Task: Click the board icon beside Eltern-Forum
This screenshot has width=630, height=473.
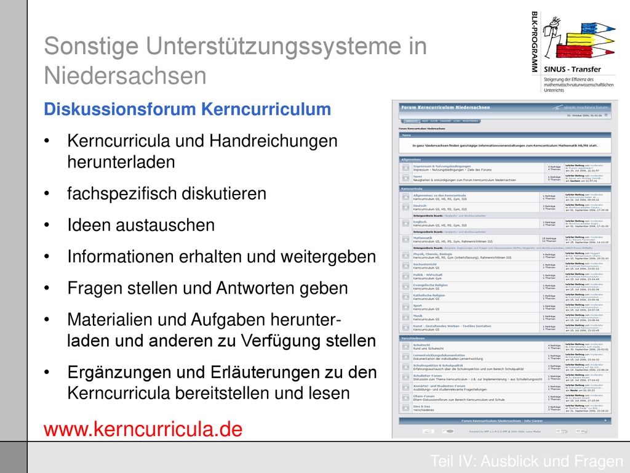Action: click(406, 398)
